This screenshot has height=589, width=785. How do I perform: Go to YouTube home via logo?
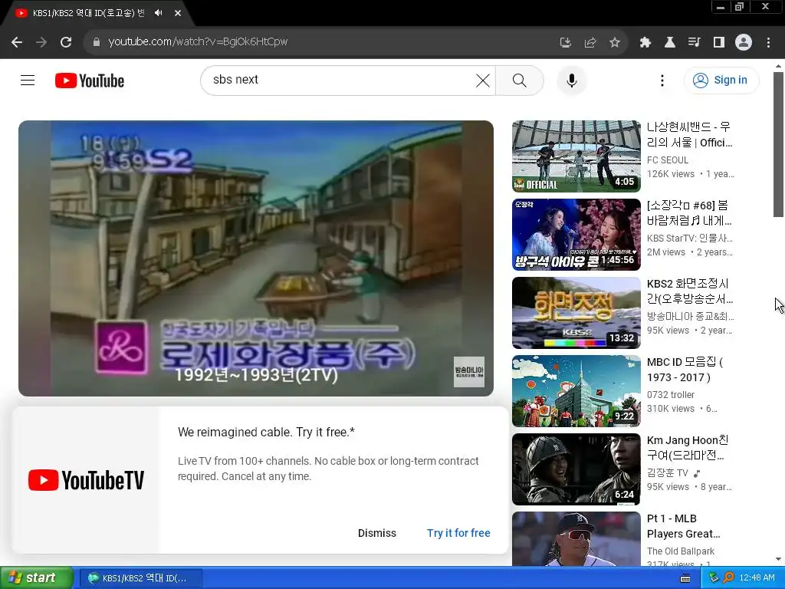[90, 81]
